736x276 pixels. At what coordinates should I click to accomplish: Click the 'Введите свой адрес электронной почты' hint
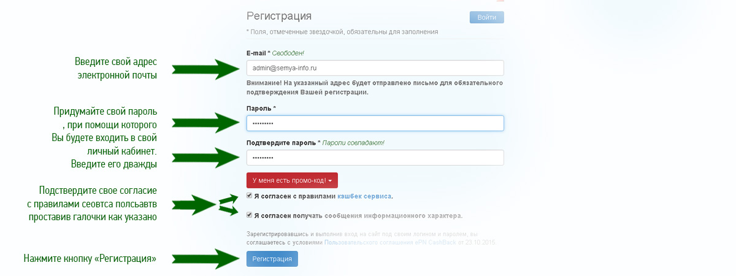[116, 68]
